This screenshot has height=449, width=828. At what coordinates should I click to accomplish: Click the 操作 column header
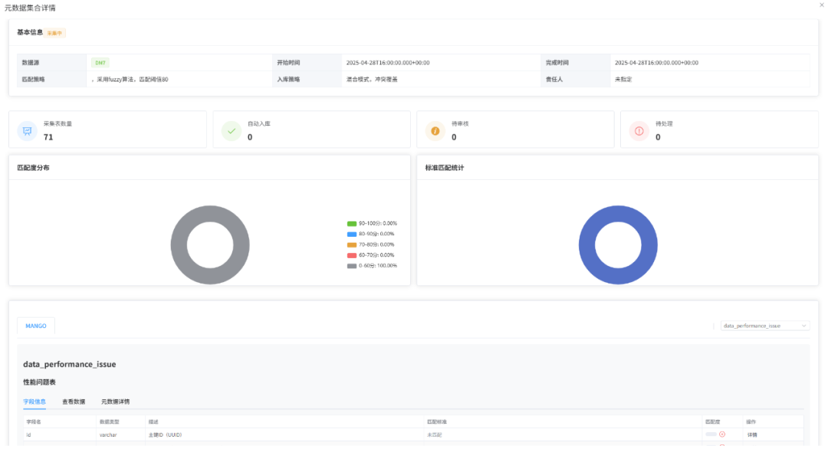[x=751, y=421]
